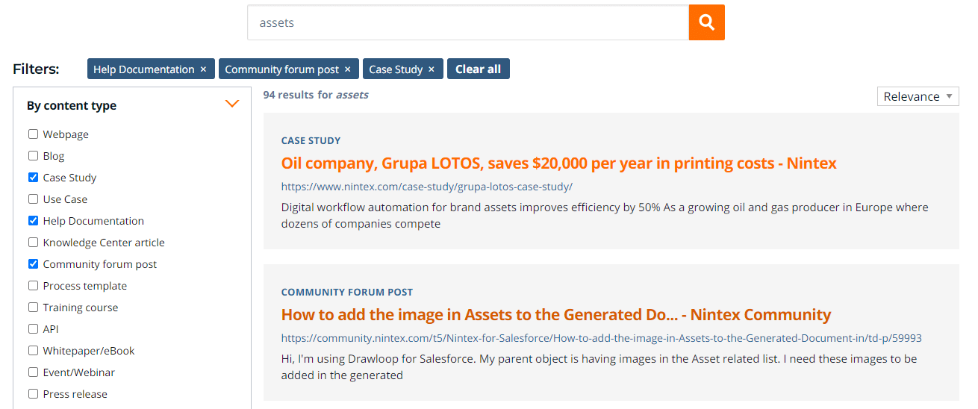This screenshot has width=978, height=409.
Task: Clear all active filters
Action: 479,69
